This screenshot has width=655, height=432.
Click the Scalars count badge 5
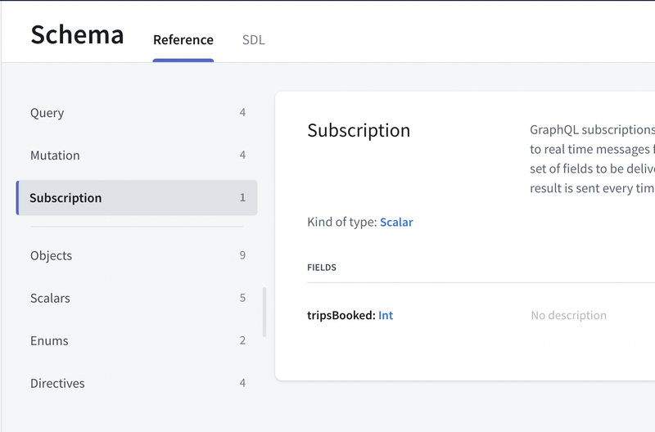click(x=242, y=298)
